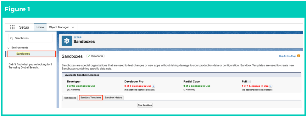Viewport: 307px width, 117px height.
Task: Click '0 of 2 Licenses In Use' text
Action: pos(197,86)
